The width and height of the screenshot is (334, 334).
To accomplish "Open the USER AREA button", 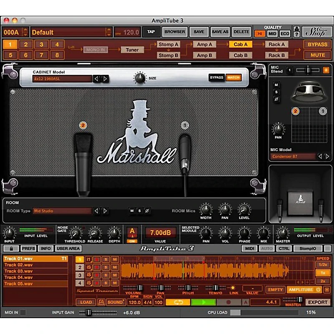I will (68, 248).
